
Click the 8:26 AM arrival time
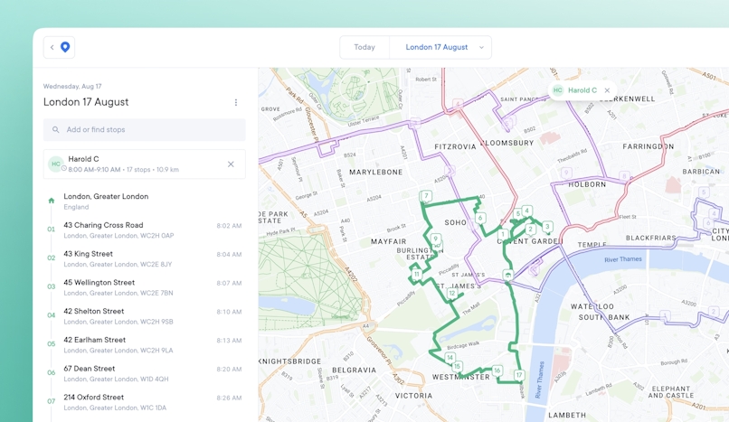point(229,398)
